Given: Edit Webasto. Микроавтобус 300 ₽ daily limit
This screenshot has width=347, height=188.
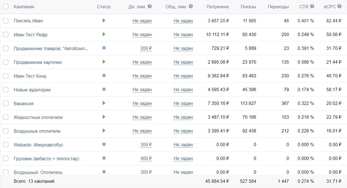Looking at the screenshot, I should 146,145.
